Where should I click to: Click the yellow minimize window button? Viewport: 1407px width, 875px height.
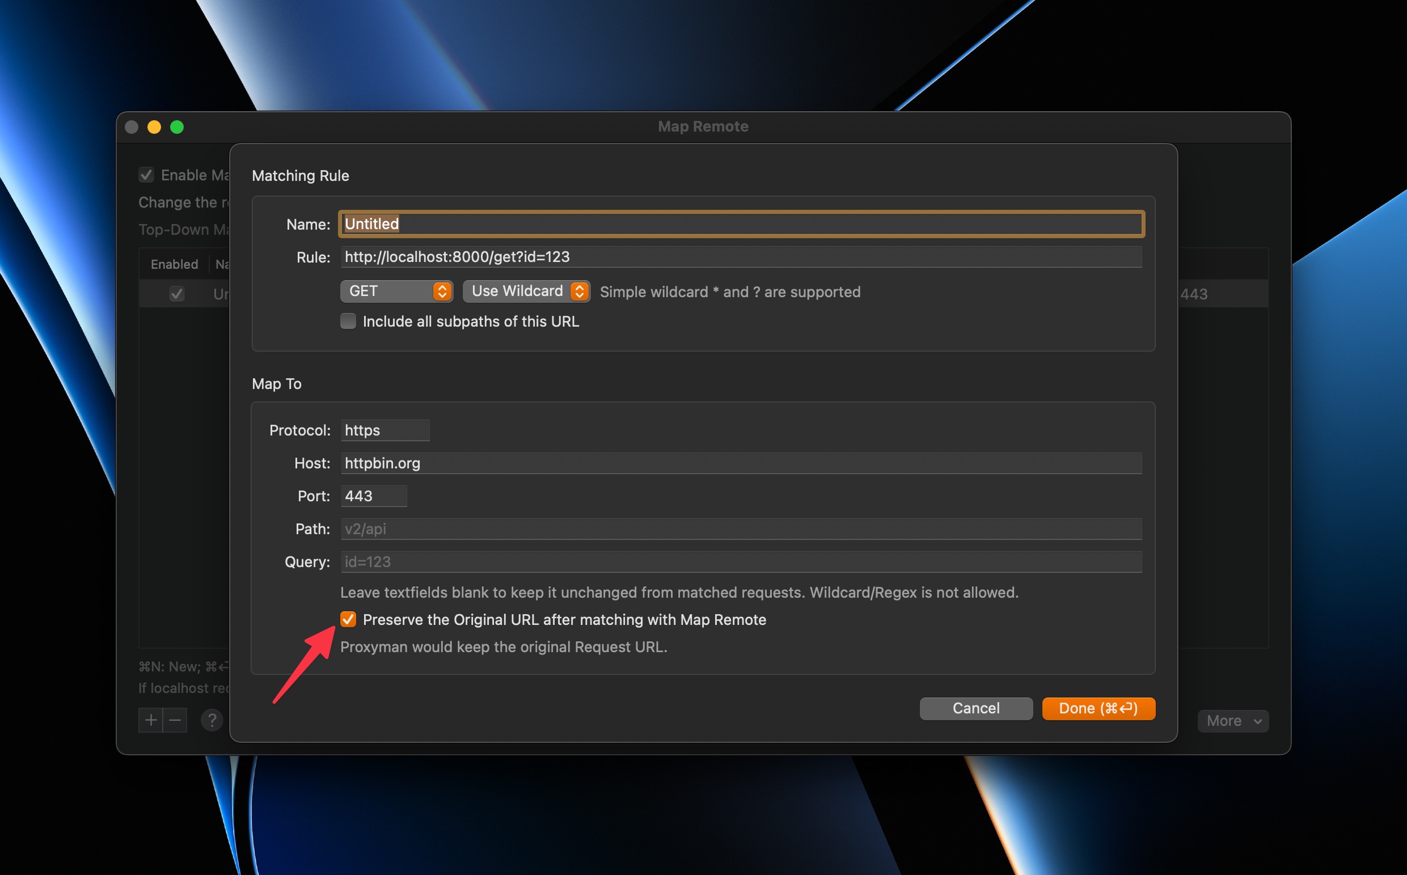154,126
